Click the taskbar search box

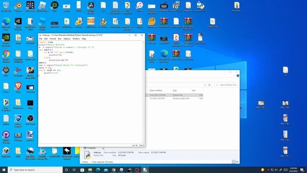click(x=35, y=170)
